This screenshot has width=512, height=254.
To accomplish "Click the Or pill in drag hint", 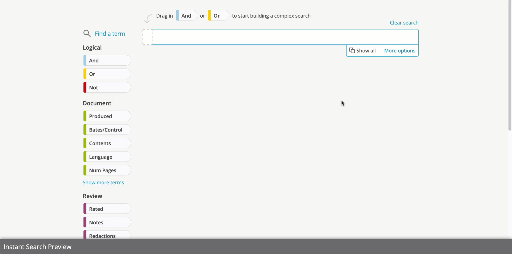I will [x=219, y=15].
